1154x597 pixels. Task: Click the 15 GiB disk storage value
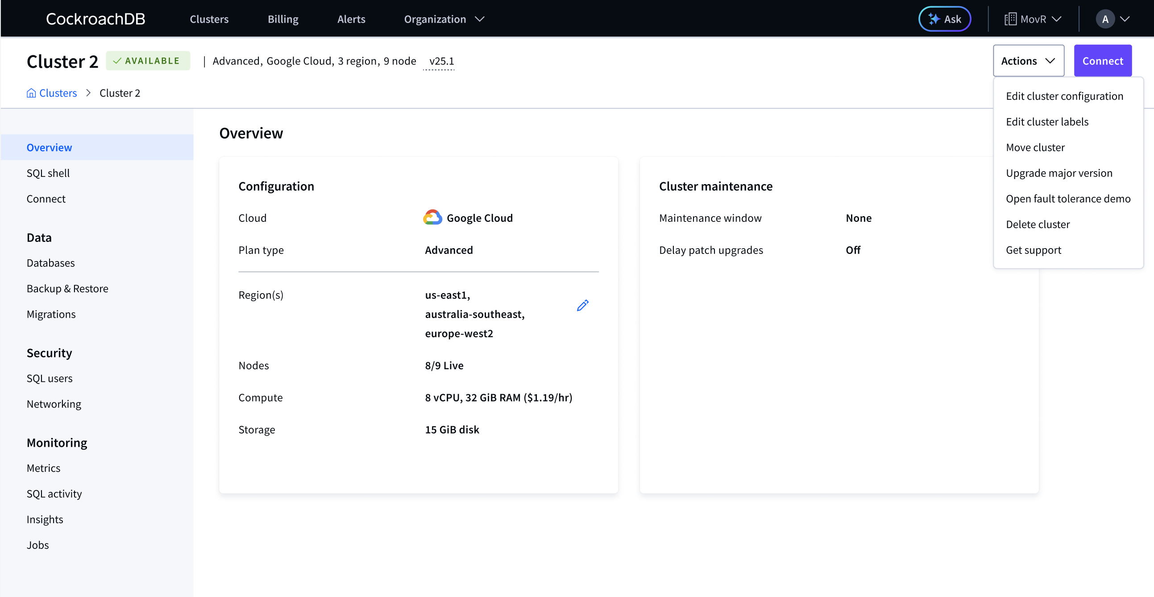point(452,429)
